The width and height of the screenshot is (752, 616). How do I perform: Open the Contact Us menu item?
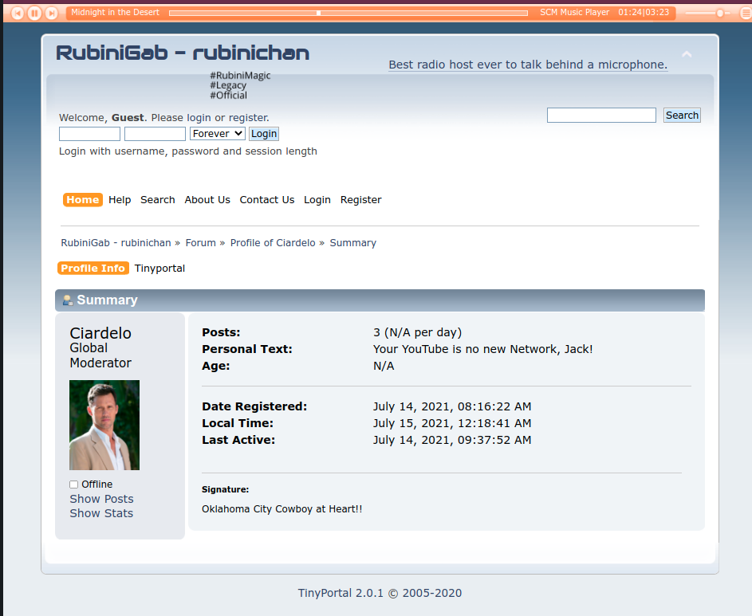click(x=267, y=200)
